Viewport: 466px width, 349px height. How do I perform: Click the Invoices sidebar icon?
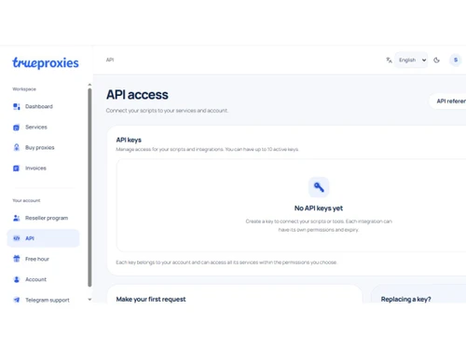click(x=17, y=168)
